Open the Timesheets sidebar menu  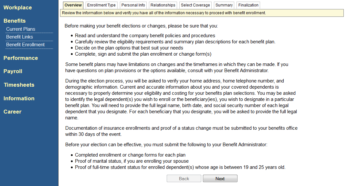pyautogui.click(x=19, y=85)
